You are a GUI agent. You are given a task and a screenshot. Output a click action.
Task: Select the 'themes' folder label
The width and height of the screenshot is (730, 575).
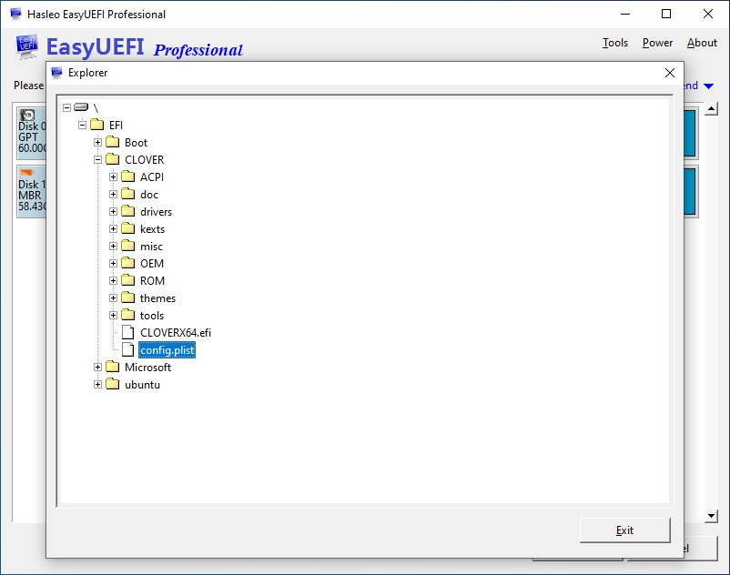click(x=157, y=298)
